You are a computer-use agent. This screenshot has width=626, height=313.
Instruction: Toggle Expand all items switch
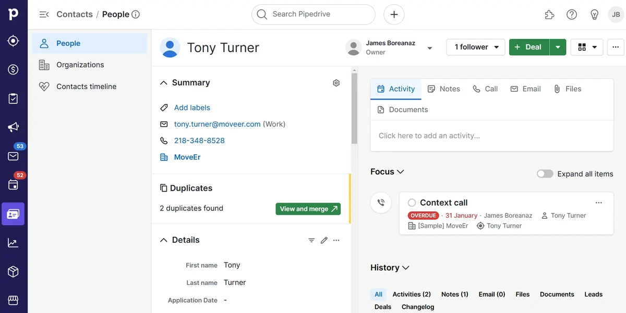coord(545,174)
